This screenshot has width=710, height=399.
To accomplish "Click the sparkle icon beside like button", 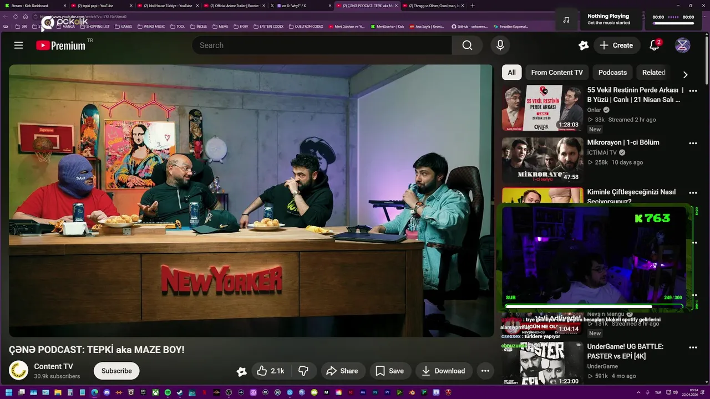I will [241, 371].
